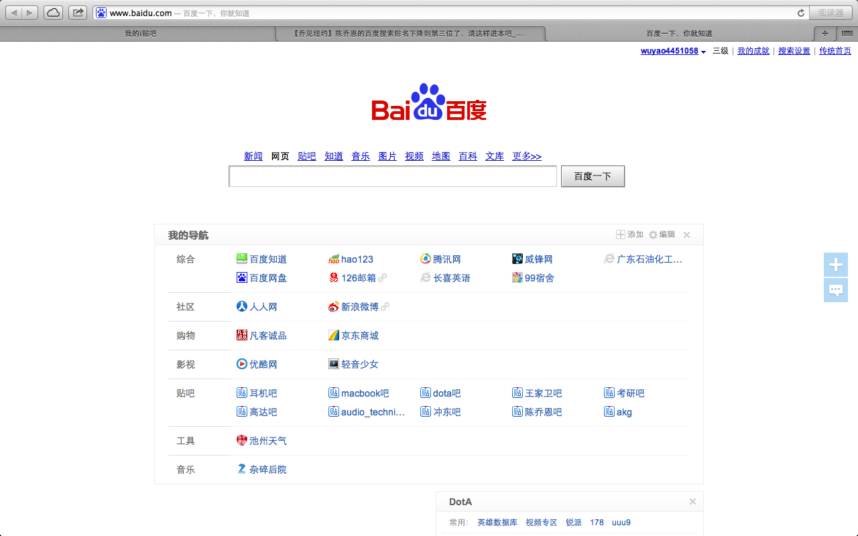Reload the page with the refresh icon
This screenshot has width=858, height=536.
click(800, 13)
